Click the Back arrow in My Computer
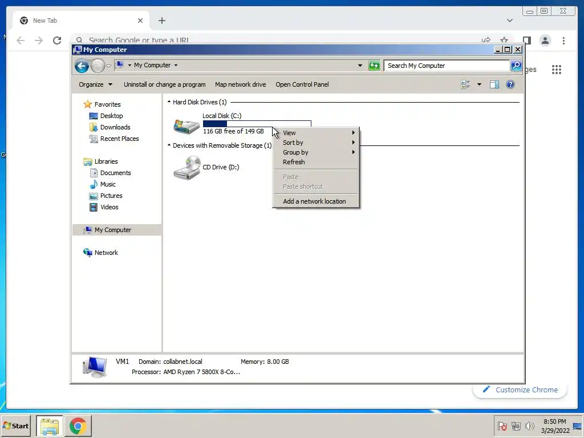Viewport: 584px width, 438px height. 82,66
